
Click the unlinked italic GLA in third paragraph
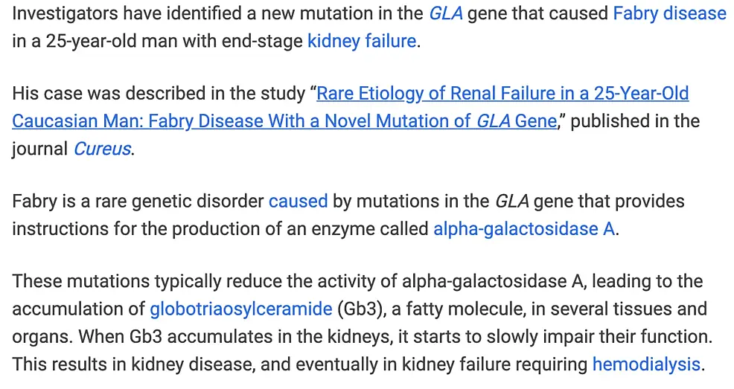[511, 201]
